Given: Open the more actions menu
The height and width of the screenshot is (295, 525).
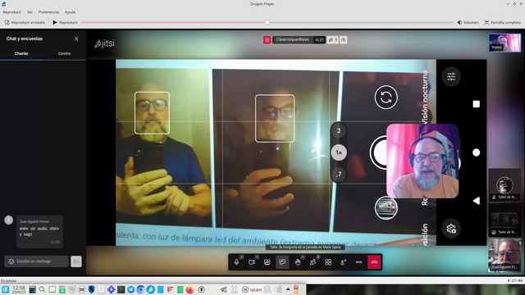Looking at the screenshot, I should (x=359, y=262).
